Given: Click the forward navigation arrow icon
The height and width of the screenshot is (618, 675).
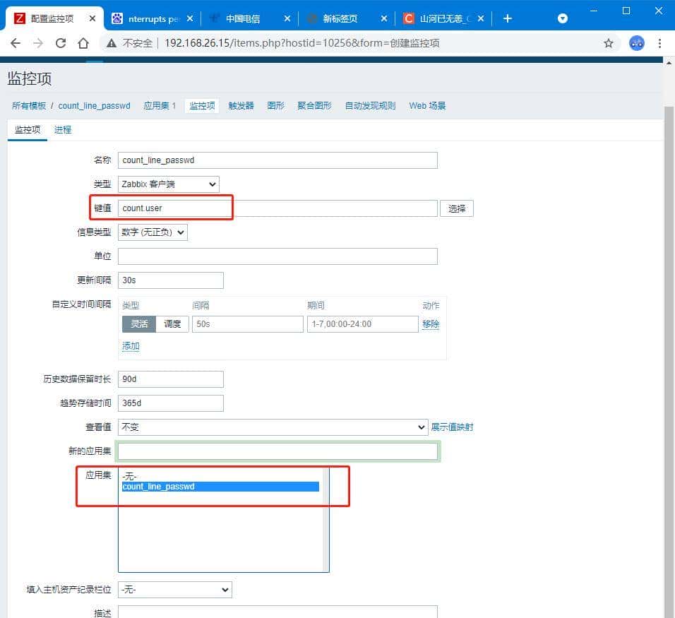Looking at the screenshot, I should 40,43.
